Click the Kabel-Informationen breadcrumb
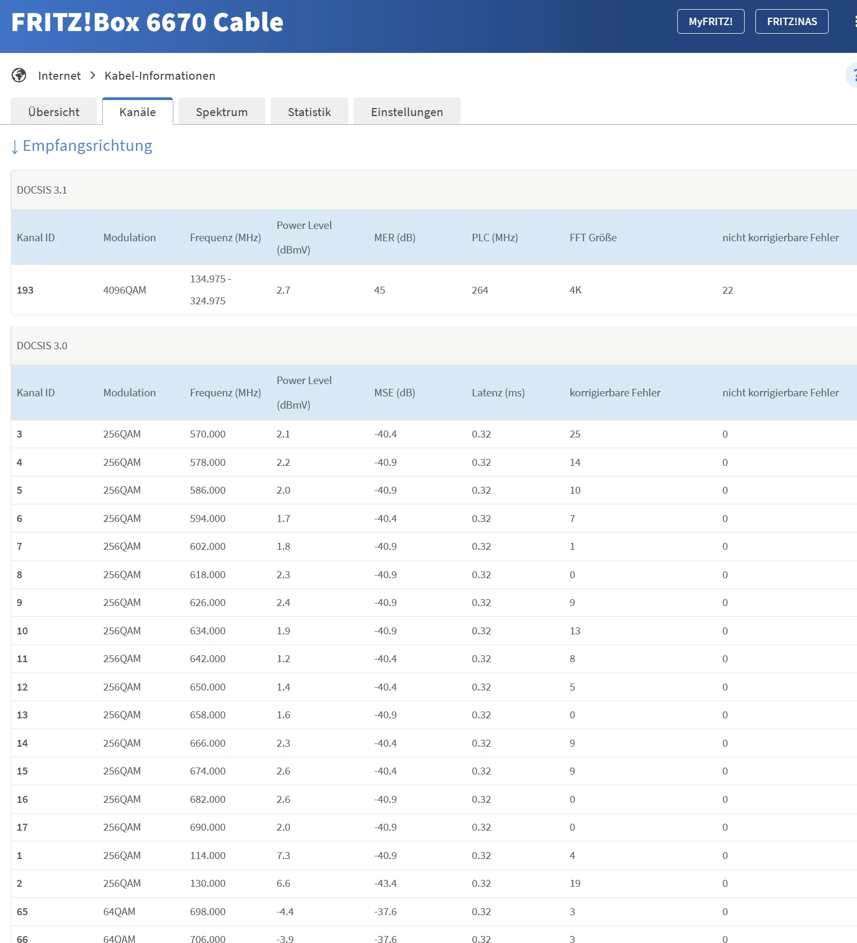The image size is (857, 943). pos(160,76)
